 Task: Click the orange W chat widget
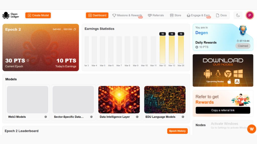tap(251, 129)
